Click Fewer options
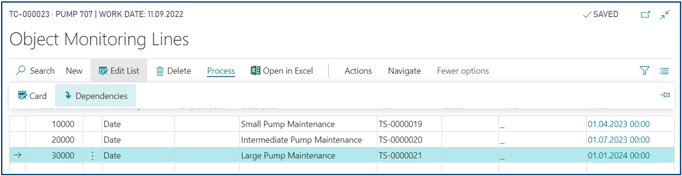The height and width of the screenshot is (176, 682). pyautogui.click(x=463, y=71)
